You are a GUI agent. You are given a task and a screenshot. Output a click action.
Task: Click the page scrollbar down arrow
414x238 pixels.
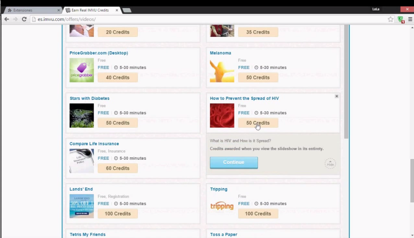click(x=412, y=235)
